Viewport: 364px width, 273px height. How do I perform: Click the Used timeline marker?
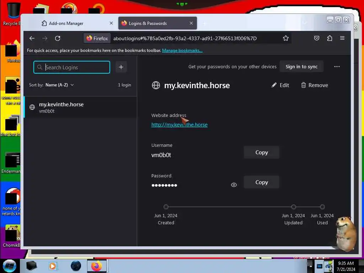coord(322,207)
